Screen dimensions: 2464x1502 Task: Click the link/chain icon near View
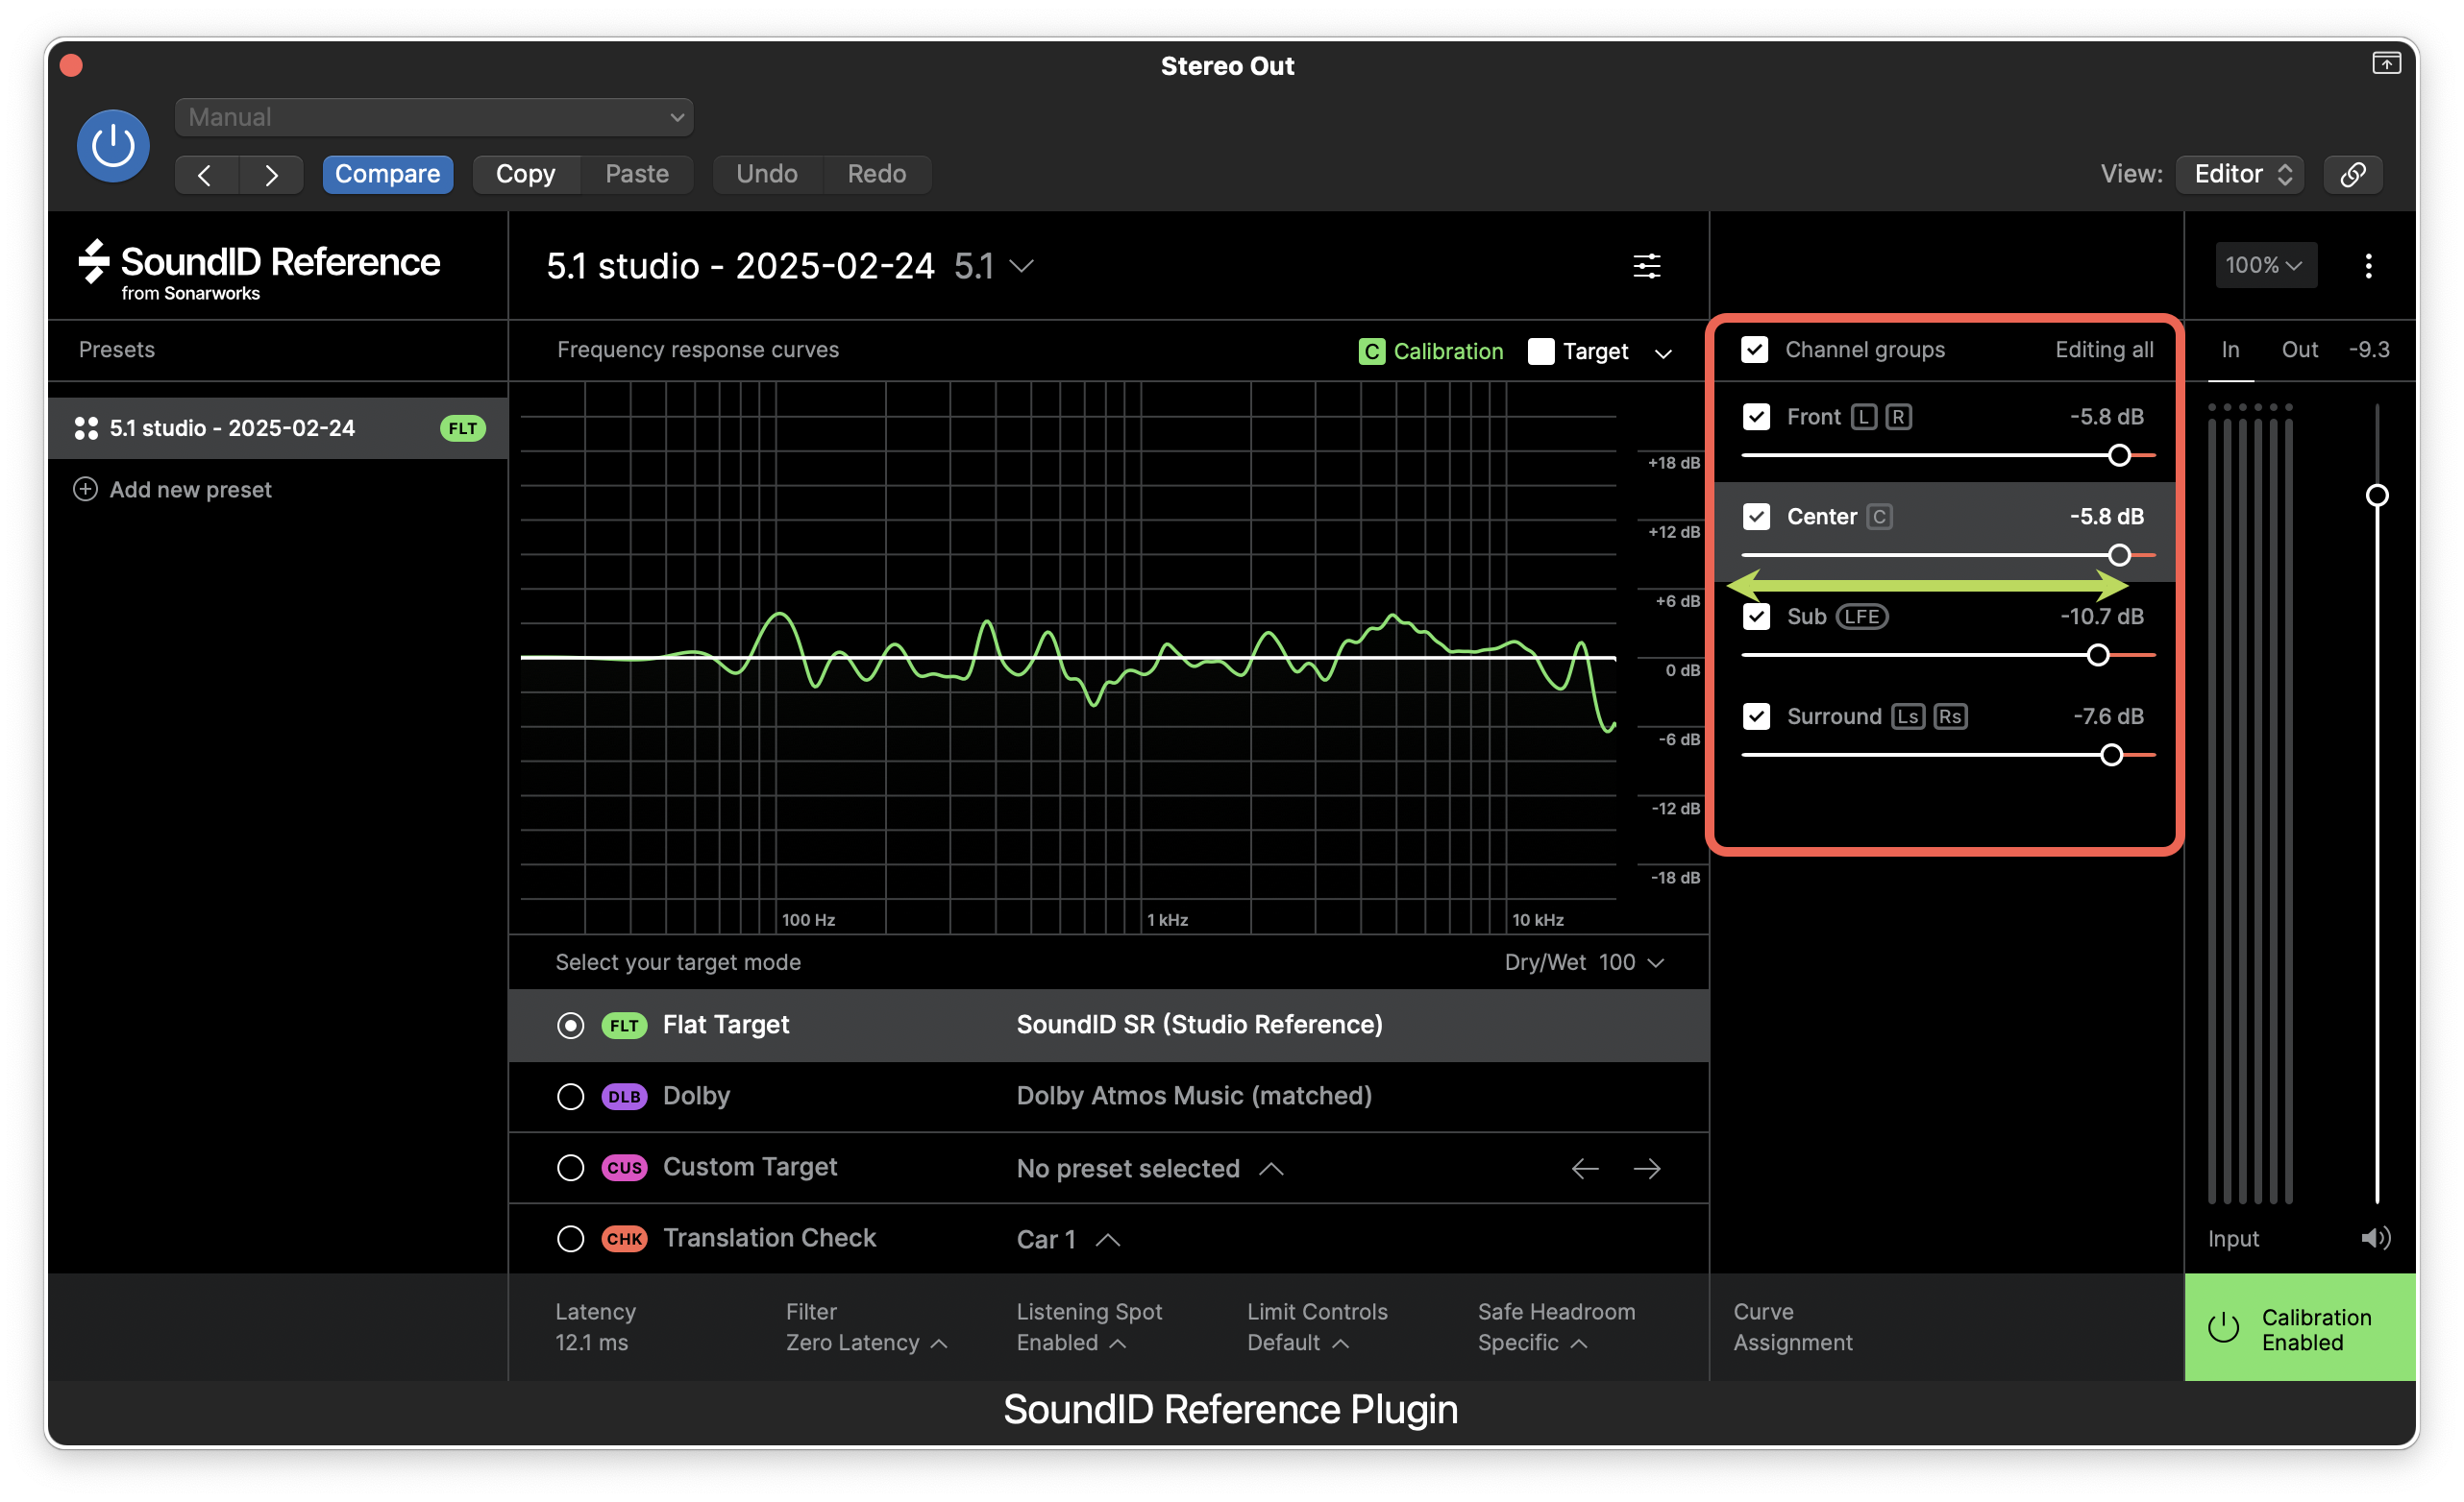coord(2353,174)
